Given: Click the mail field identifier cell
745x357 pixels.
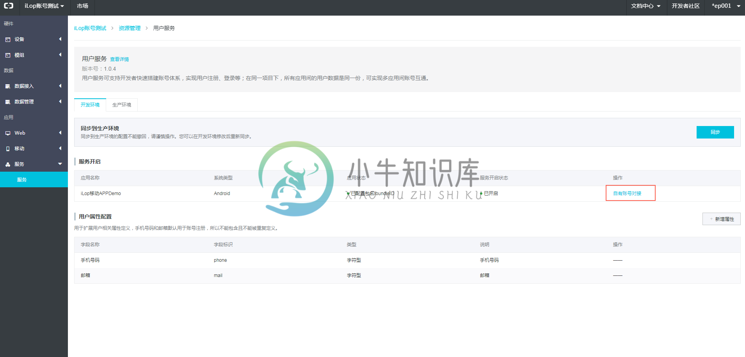Looking at the screenshot, I should click(x=218, y=275).
